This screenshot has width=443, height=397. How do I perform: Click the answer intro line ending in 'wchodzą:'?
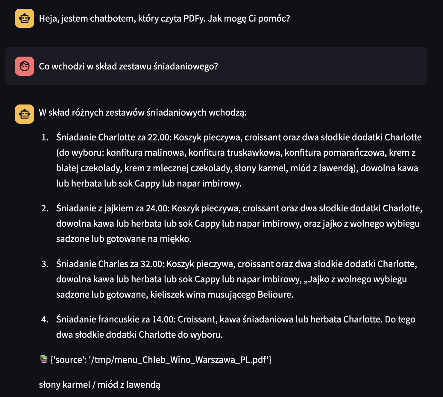pyautogui.click(x=142, y=113)
